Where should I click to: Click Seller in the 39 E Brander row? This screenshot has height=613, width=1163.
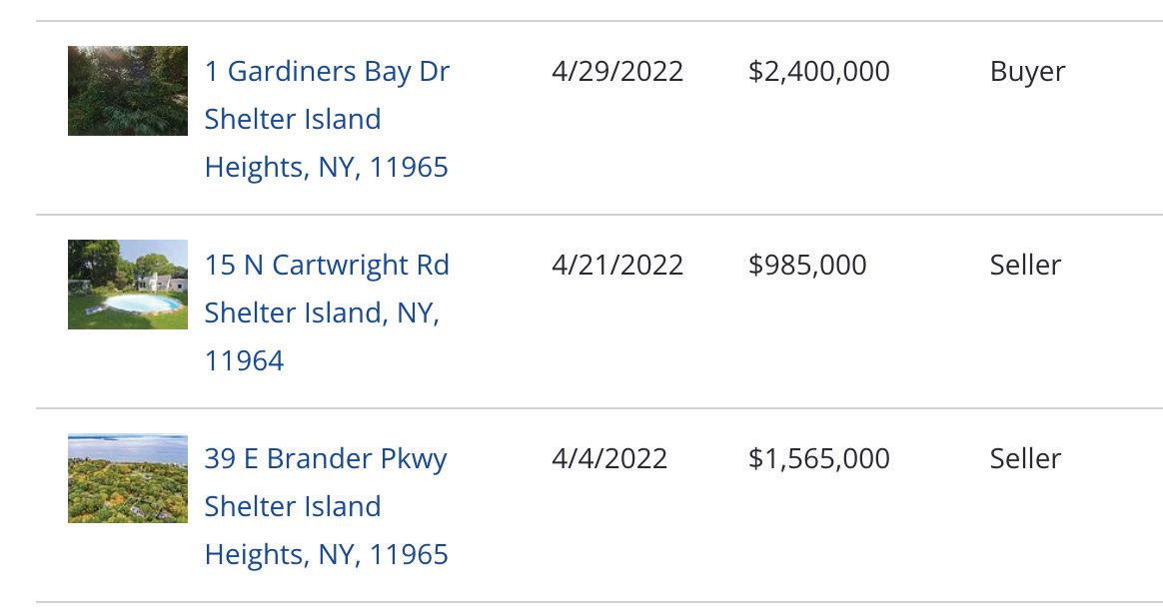point(1025,458)
